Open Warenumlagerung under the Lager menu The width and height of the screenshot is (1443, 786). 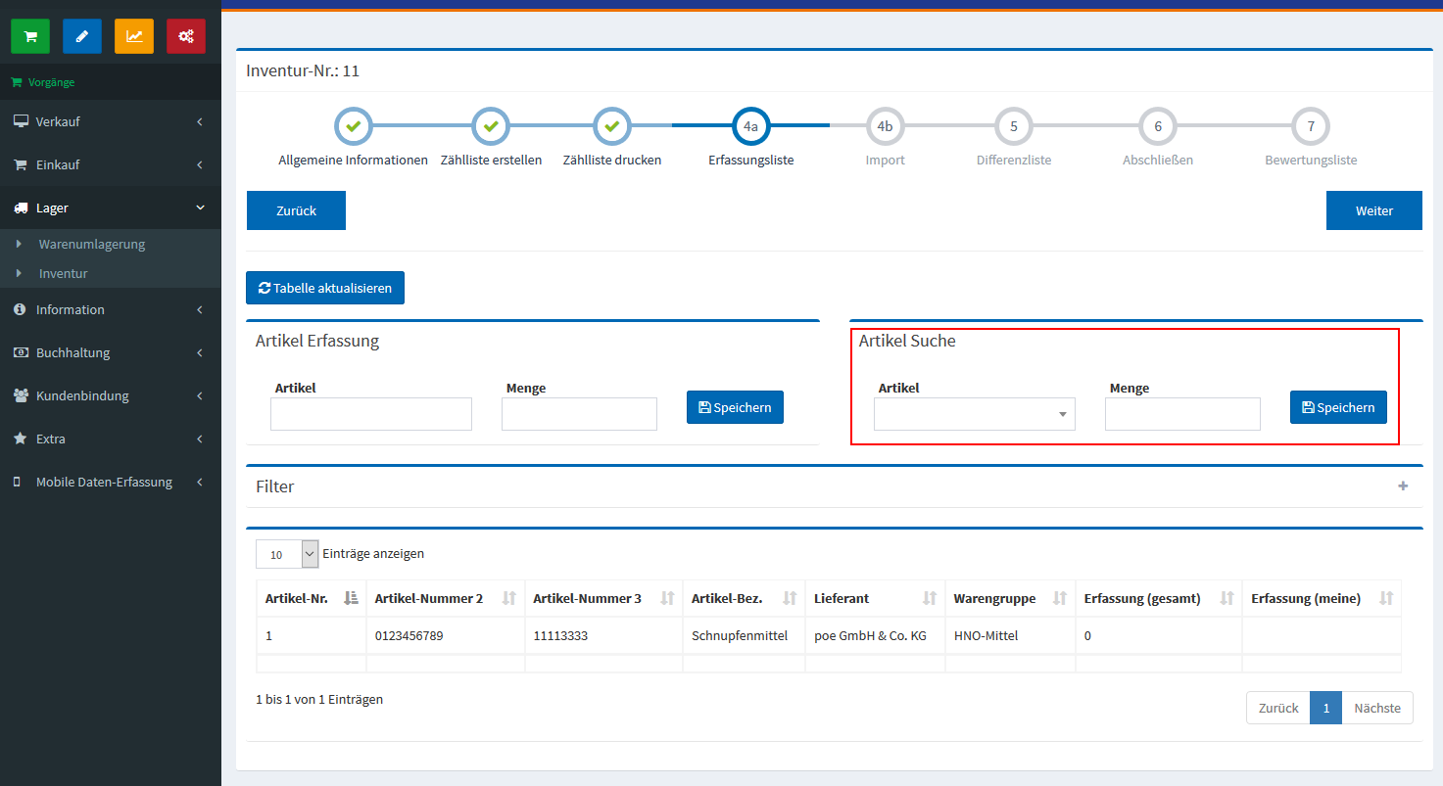tap(91, 244)
